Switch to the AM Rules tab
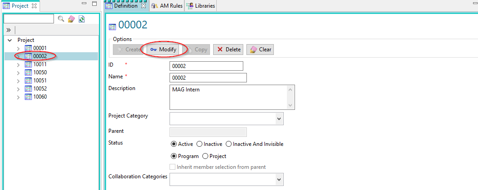This screenshot has height=190, width=478. click(167, 6)
